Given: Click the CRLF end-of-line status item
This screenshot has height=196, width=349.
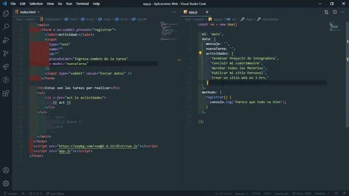Looking at the screenshot, I should 267,194.
